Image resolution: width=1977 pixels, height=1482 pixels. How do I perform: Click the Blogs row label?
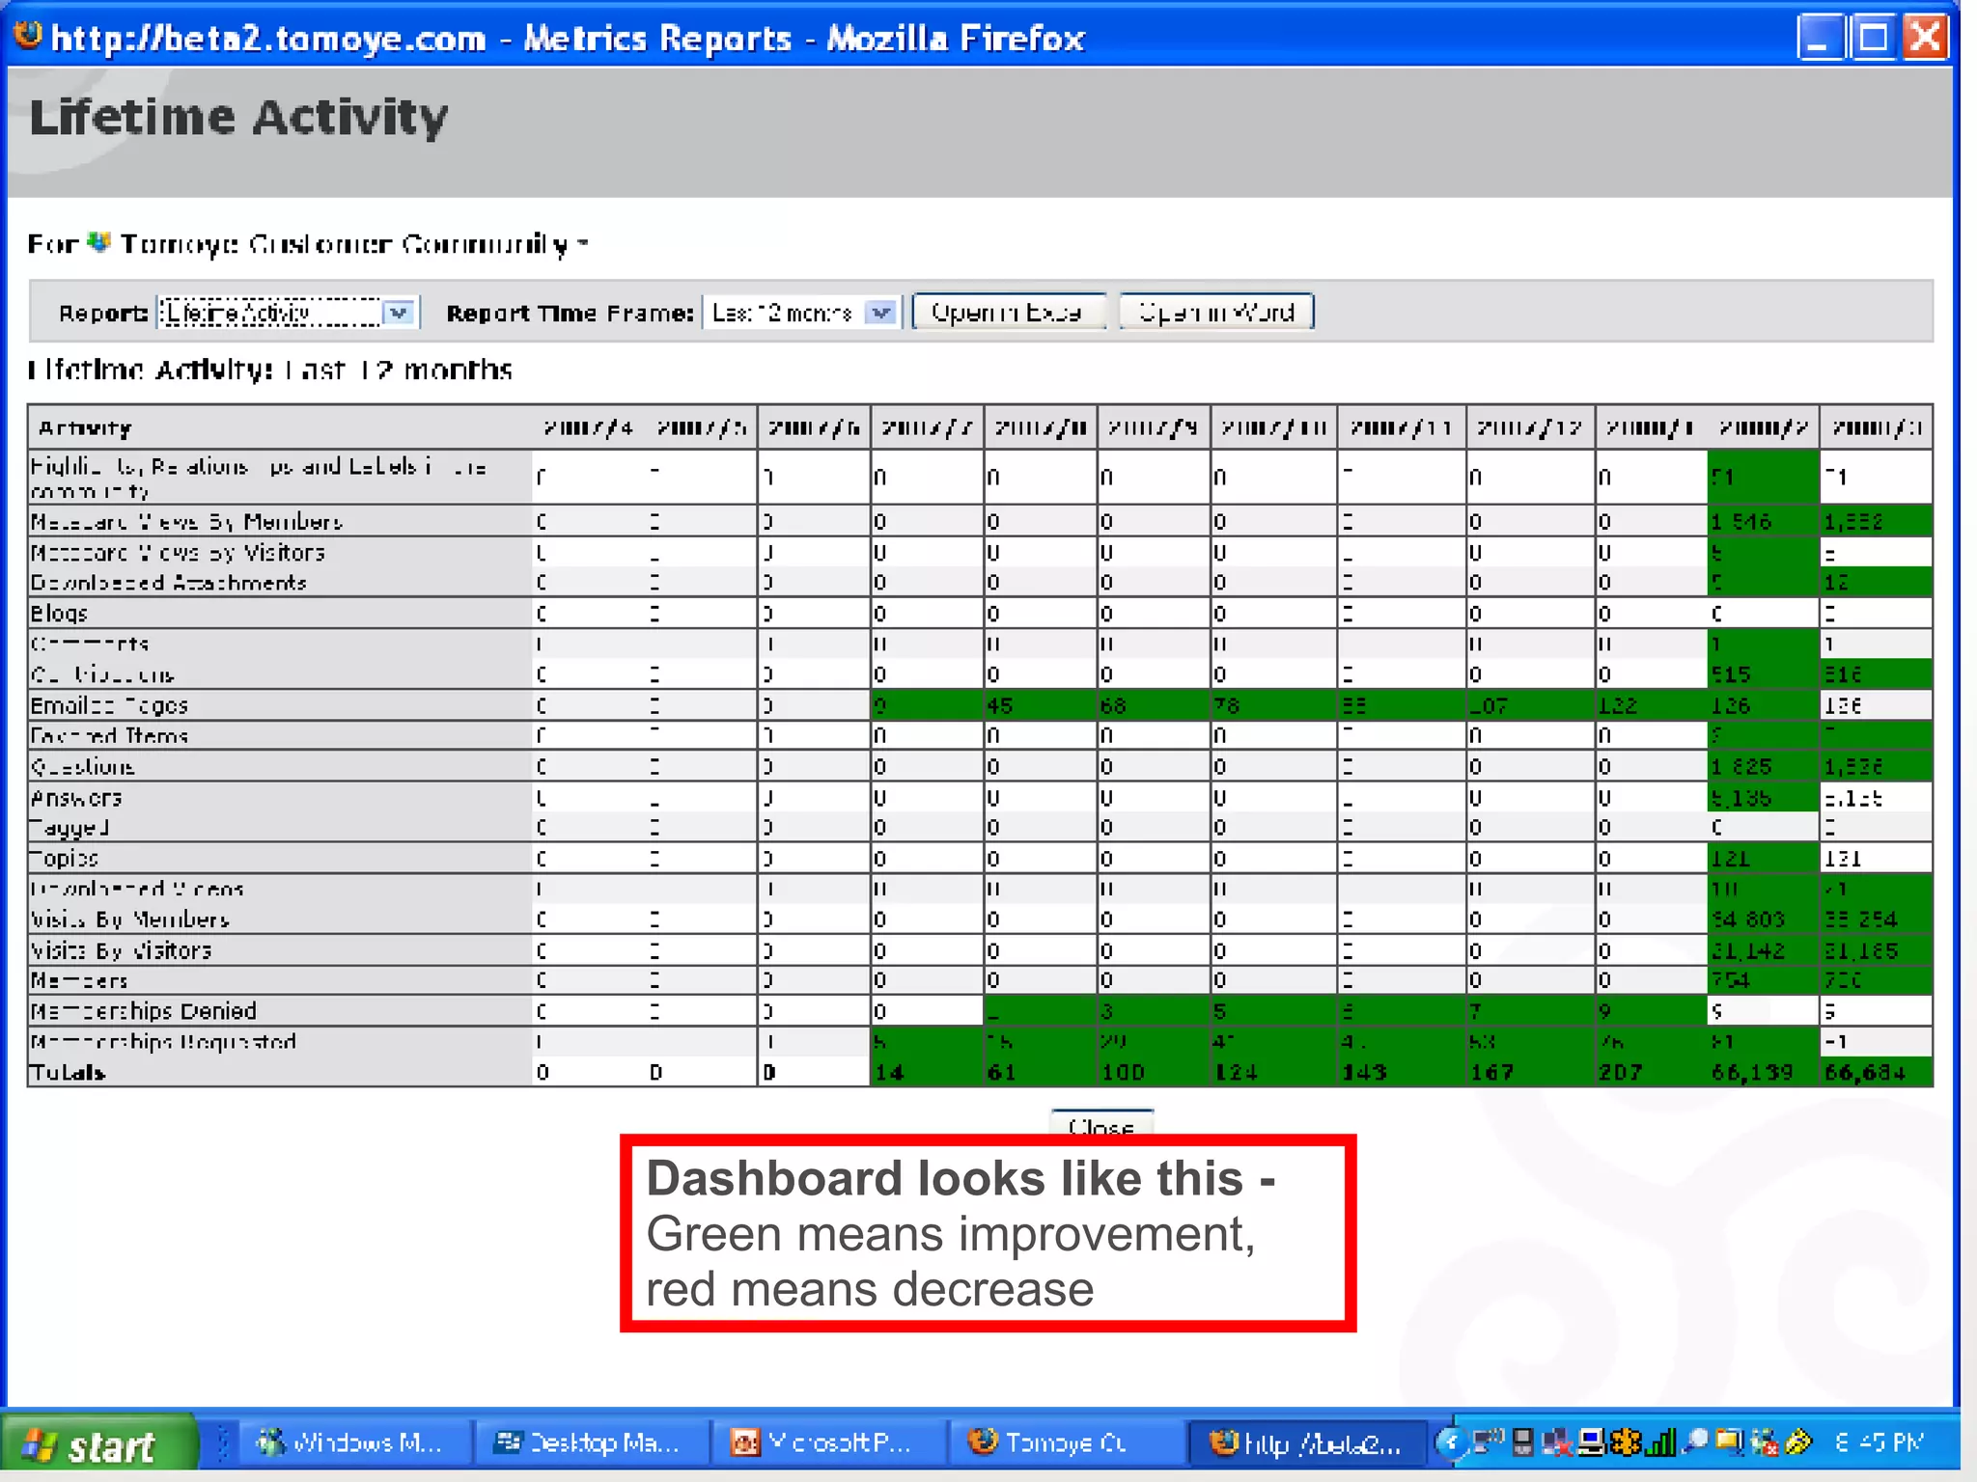59,614
